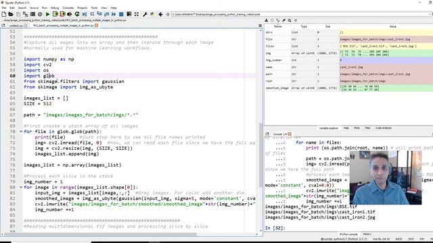Continue execution until next breakpoint
433x243 pixels.
(x=114, y=14)
